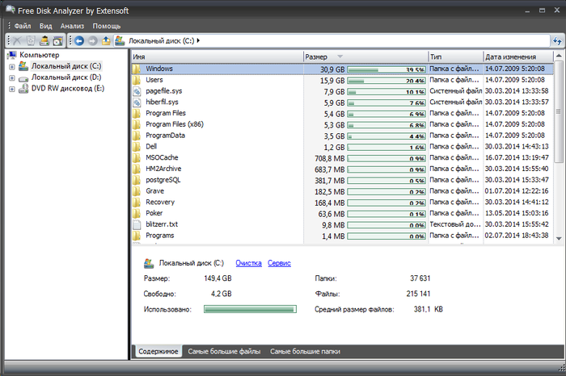Click the drive icon in summary panel
The width and height of the screenshot is (566, 376).
point(149,263)
